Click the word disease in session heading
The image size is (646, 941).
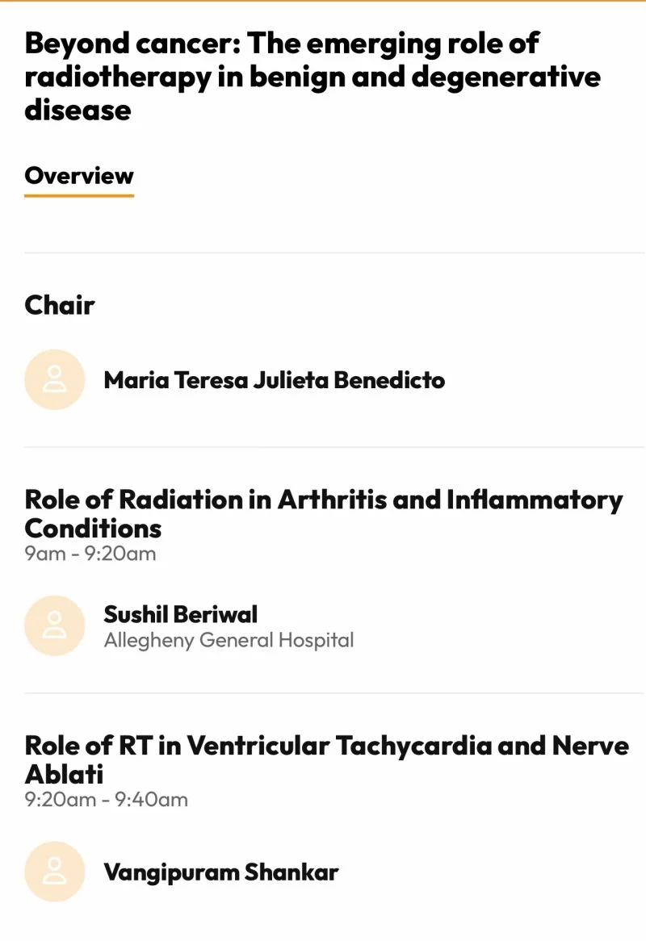click(78, 111)
